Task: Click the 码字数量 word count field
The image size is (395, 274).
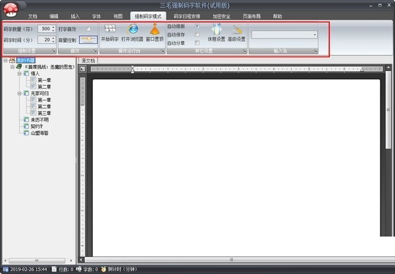Action: [x=45, y=29]
